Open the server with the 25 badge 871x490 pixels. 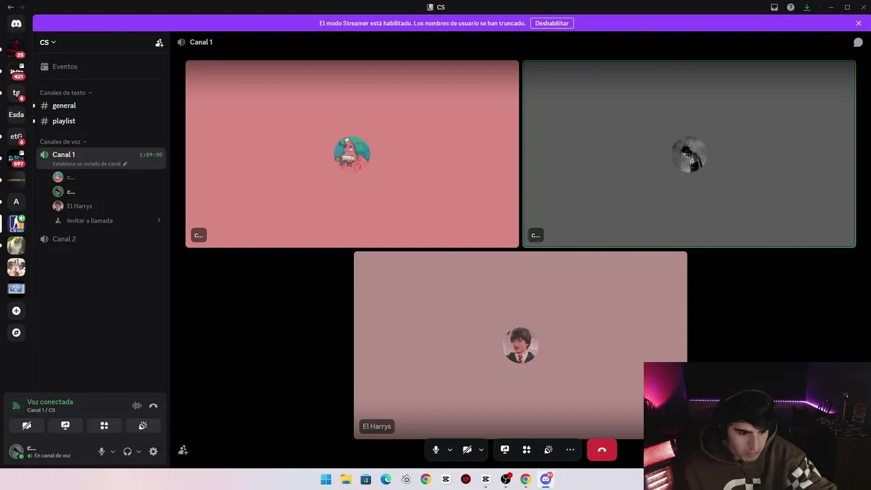pos(16,48)
